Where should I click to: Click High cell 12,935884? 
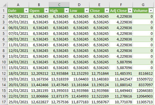coord(59,73)
